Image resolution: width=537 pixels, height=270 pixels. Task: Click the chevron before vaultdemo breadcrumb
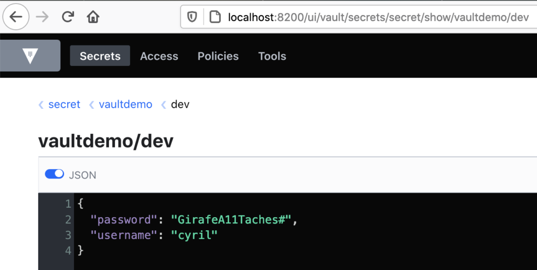pyautogui.click(x=91, y=105)
